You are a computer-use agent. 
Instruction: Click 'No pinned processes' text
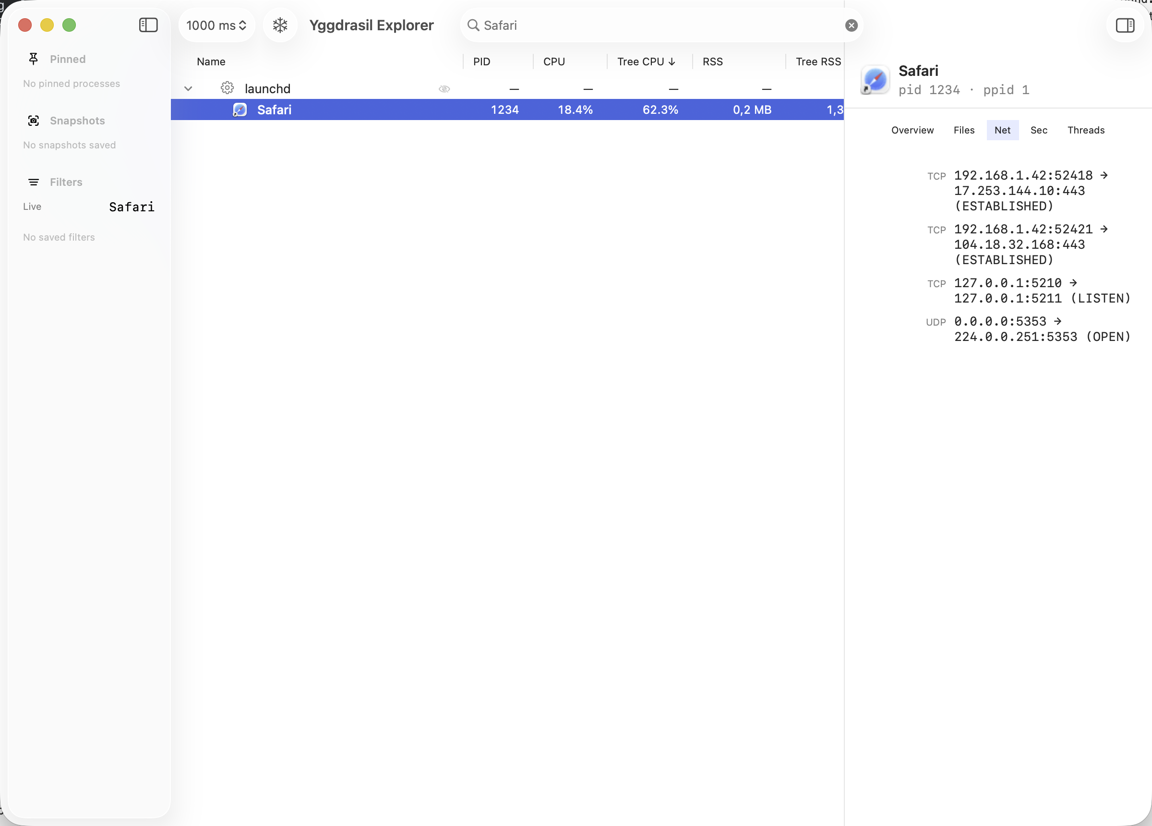pyautogui.click(x=72, y=84)
